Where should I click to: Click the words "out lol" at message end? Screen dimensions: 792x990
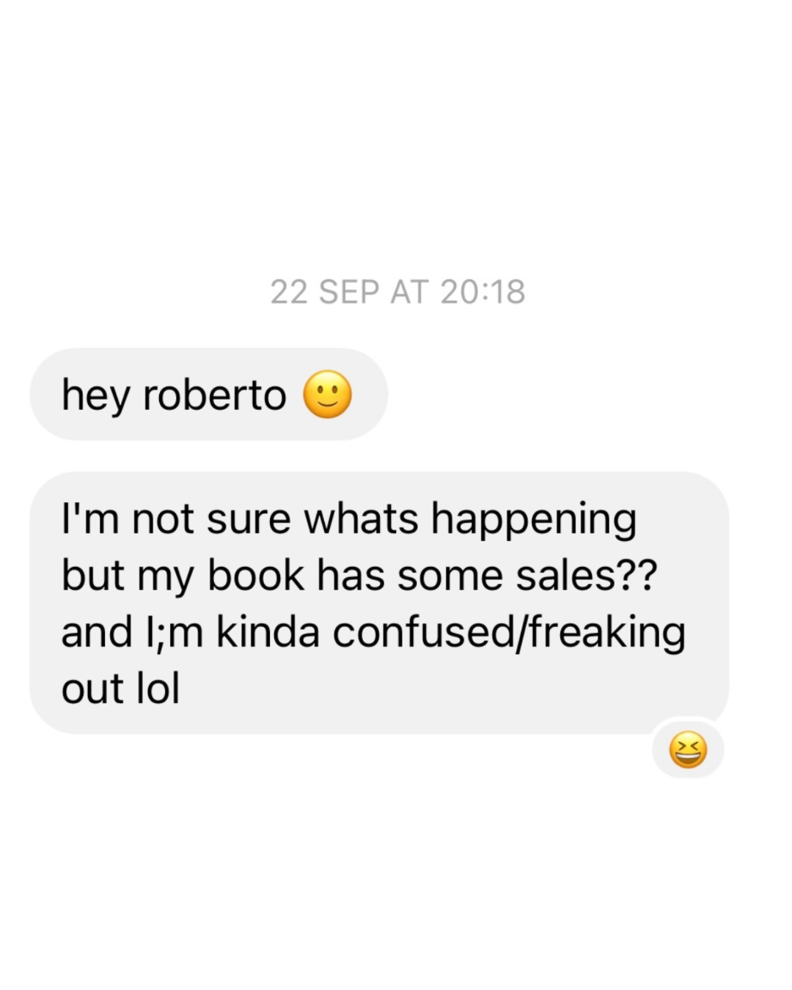point(120,689)
